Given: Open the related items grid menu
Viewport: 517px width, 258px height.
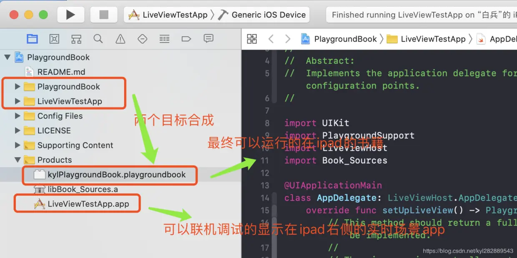Looking at the screenshot, I should (x=252, y=39).
